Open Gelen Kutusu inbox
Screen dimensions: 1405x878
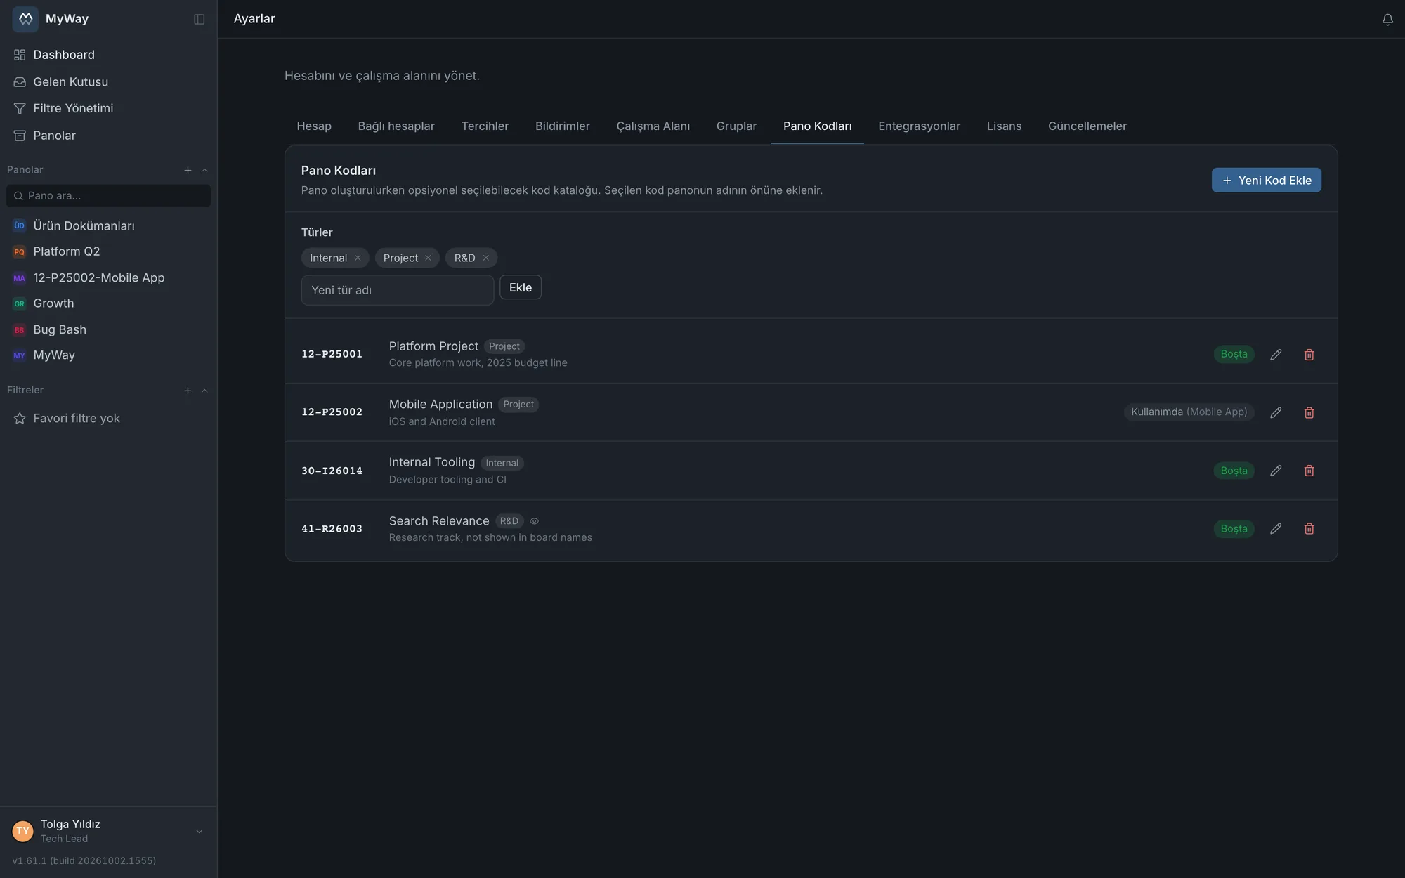click(108, 82)
